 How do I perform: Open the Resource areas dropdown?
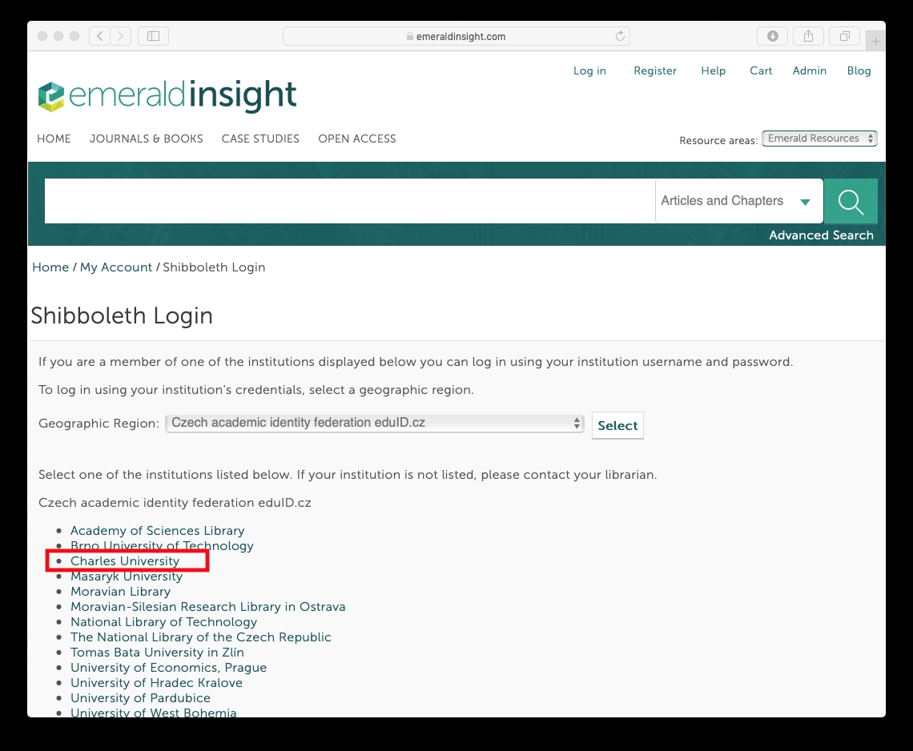point(818,139)
